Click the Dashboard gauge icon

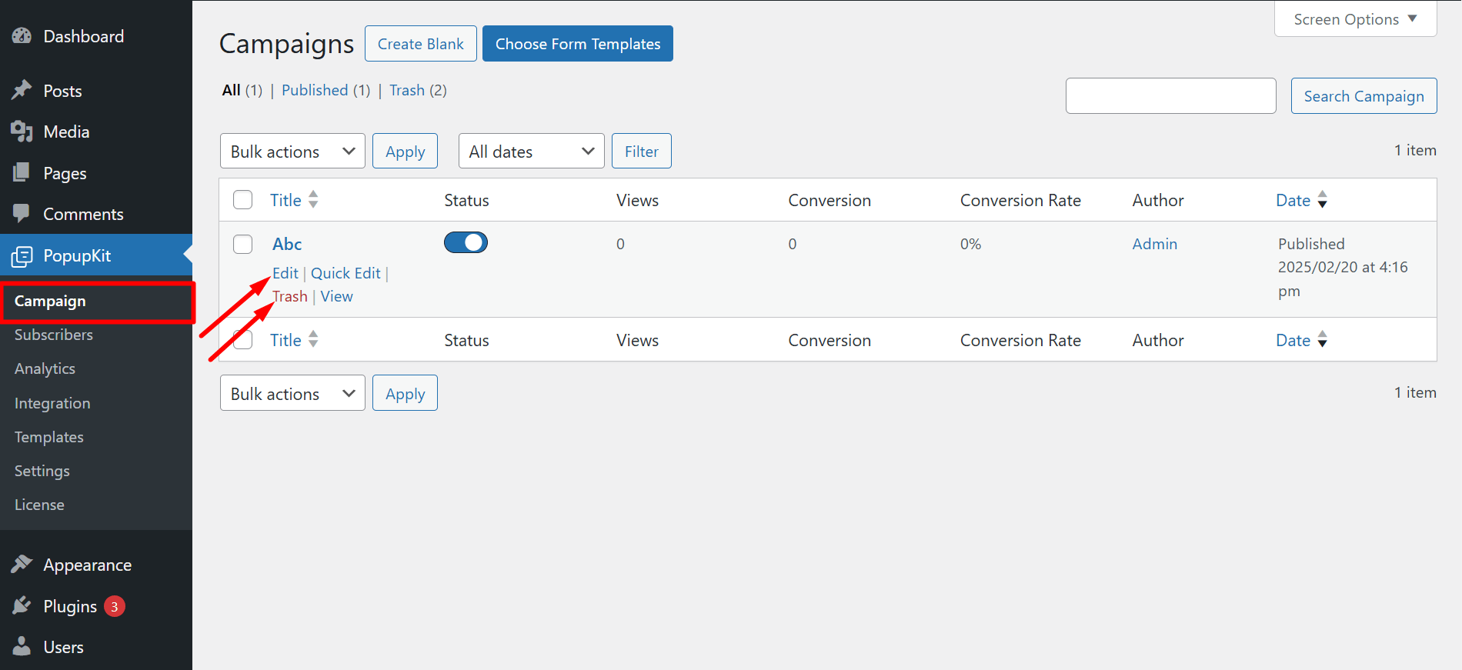click(x=22, y=36)
